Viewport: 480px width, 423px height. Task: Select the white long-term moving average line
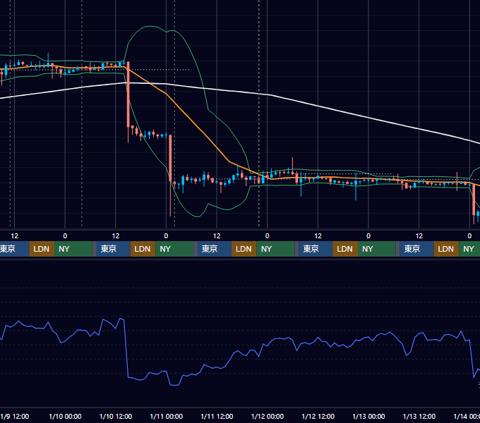point(318,106)
